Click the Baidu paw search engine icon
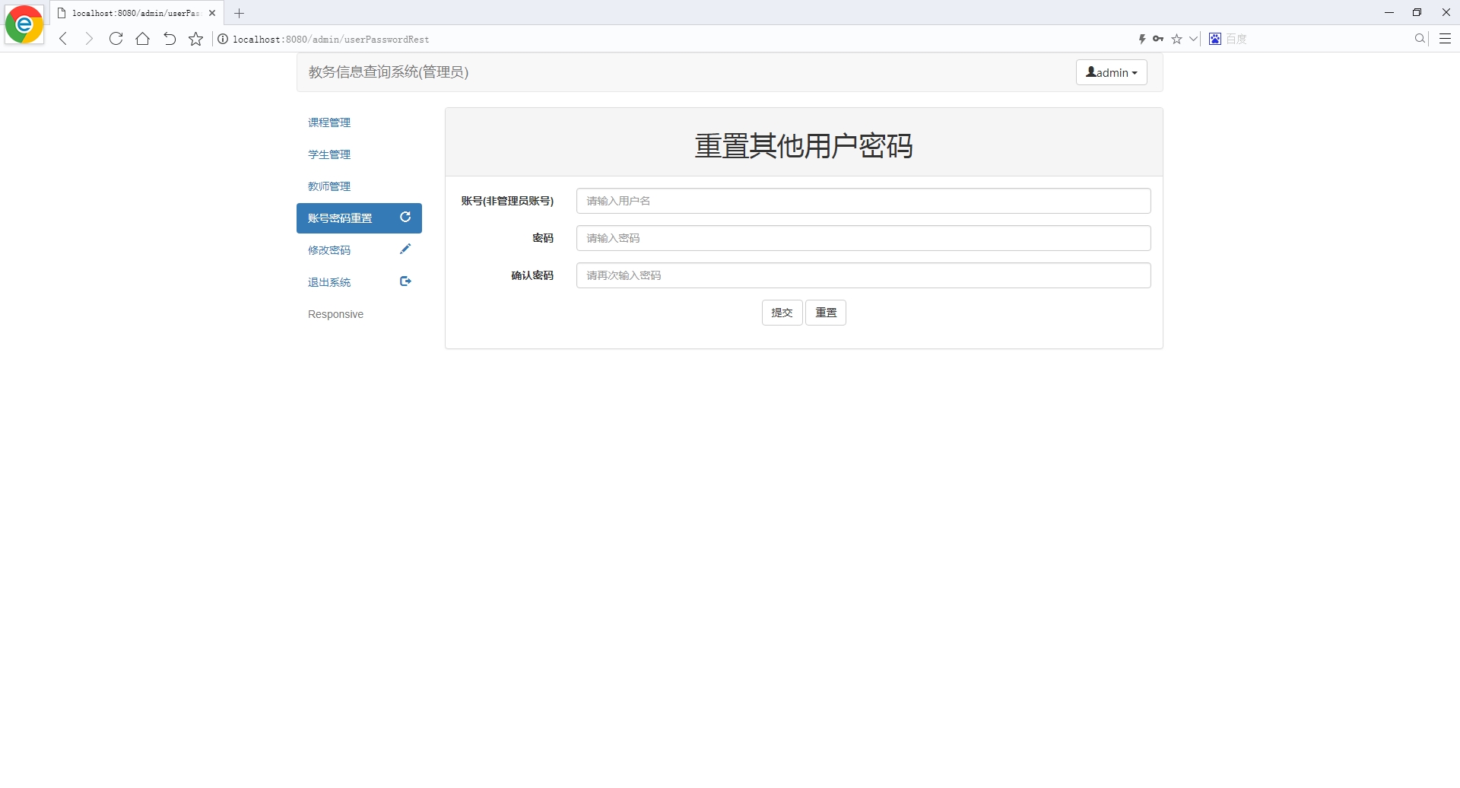Screen dimensions: 1460x788 click(x=1215, y=39)
